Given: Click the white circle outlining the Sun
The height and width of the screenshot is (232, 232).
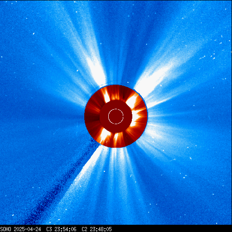Looking at the screenshot, I should 116,116.
